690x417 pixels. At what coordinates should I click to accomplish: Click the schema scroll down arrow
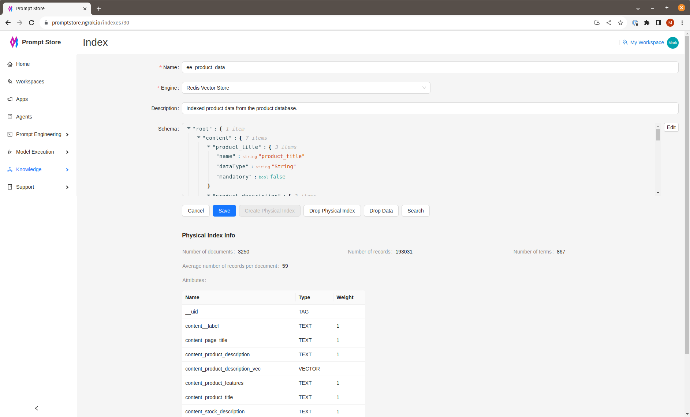[658, 193]
